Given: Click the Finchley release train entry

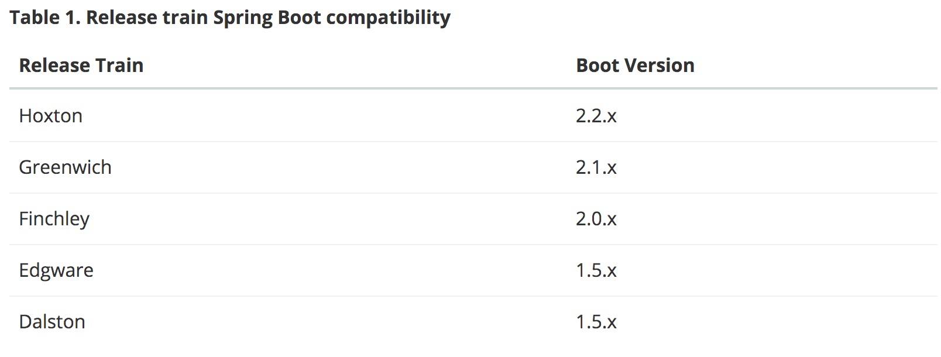Looking at the screenshot, I should pos(54,219).
